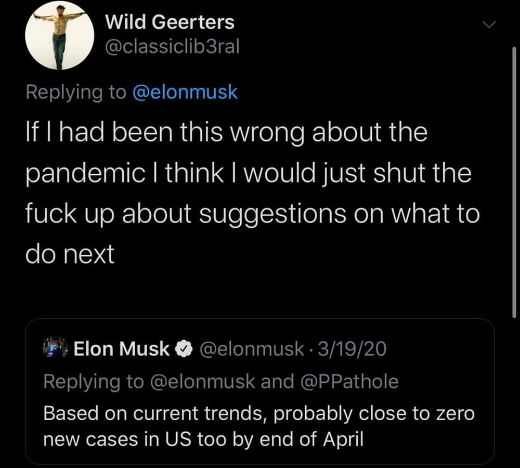Open the quoted tweet's "Based on current trends" line
520x468 pixels.
258,414
